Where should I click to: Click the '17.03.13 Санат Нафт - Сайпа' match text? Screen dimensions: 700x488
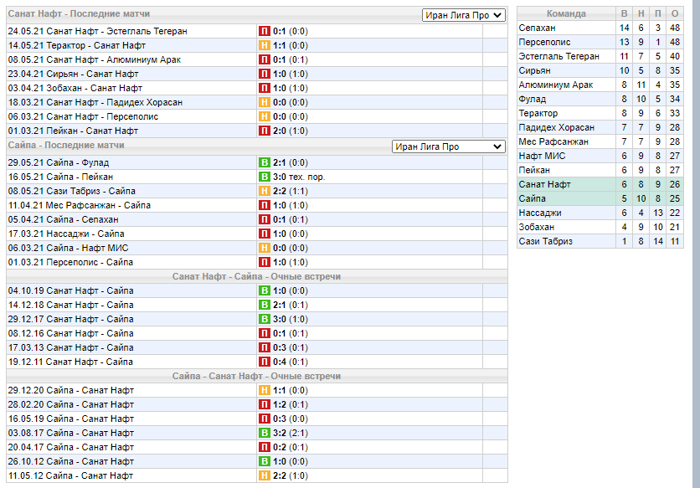70,348
